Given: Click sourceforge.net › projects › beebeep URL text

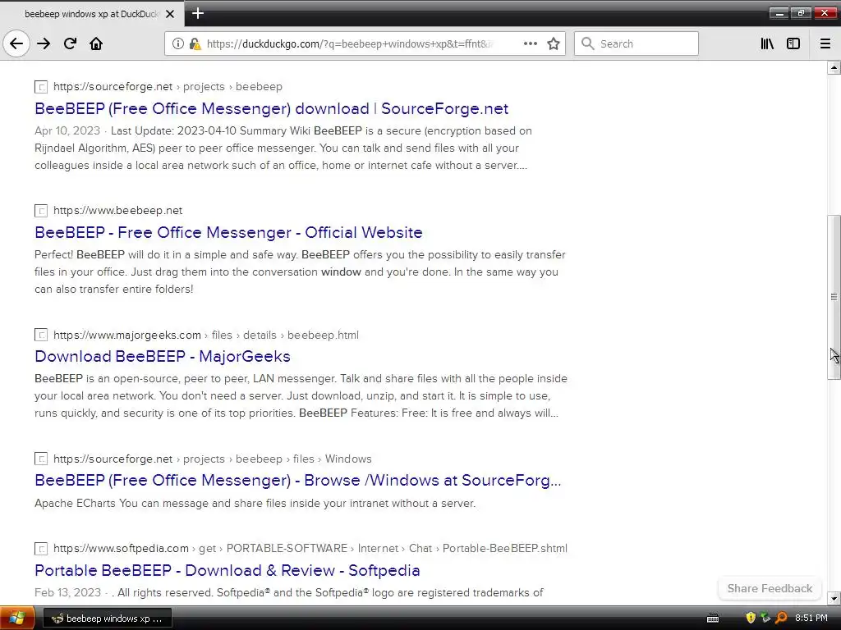Looking at the screenshot, I should coord(168,87).
